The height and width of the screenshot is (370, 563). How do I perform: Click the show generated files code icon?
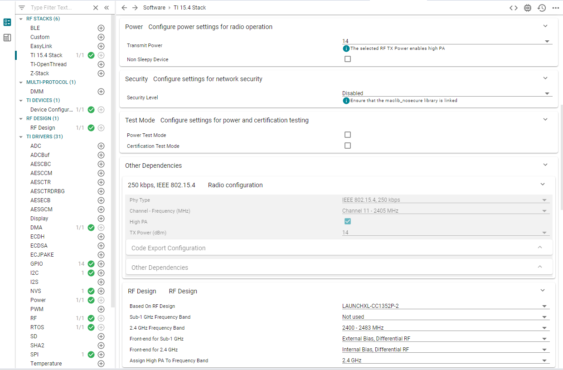click(x=513, y=8)
